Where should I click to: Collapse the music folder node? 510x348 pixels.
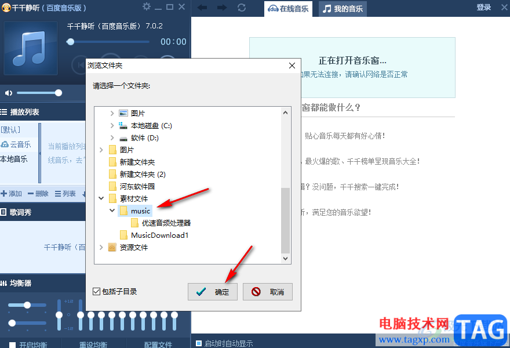pos(112,211)
